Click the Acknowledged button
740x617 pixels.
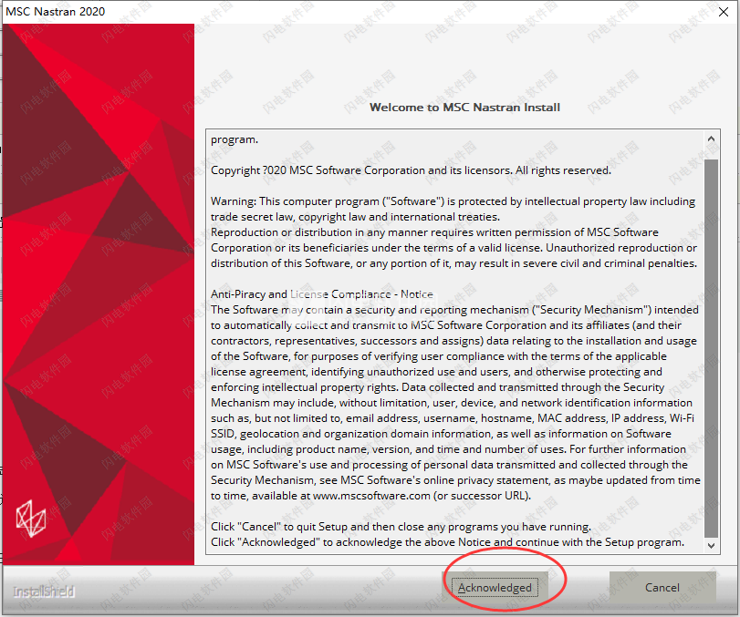coord(495,587)
